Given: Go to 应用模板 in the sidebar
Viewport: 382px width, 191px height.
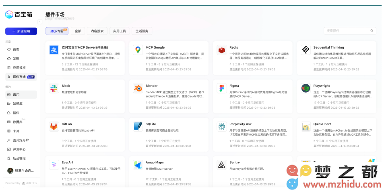Looking at the screenshot, I should coord(21,67).
